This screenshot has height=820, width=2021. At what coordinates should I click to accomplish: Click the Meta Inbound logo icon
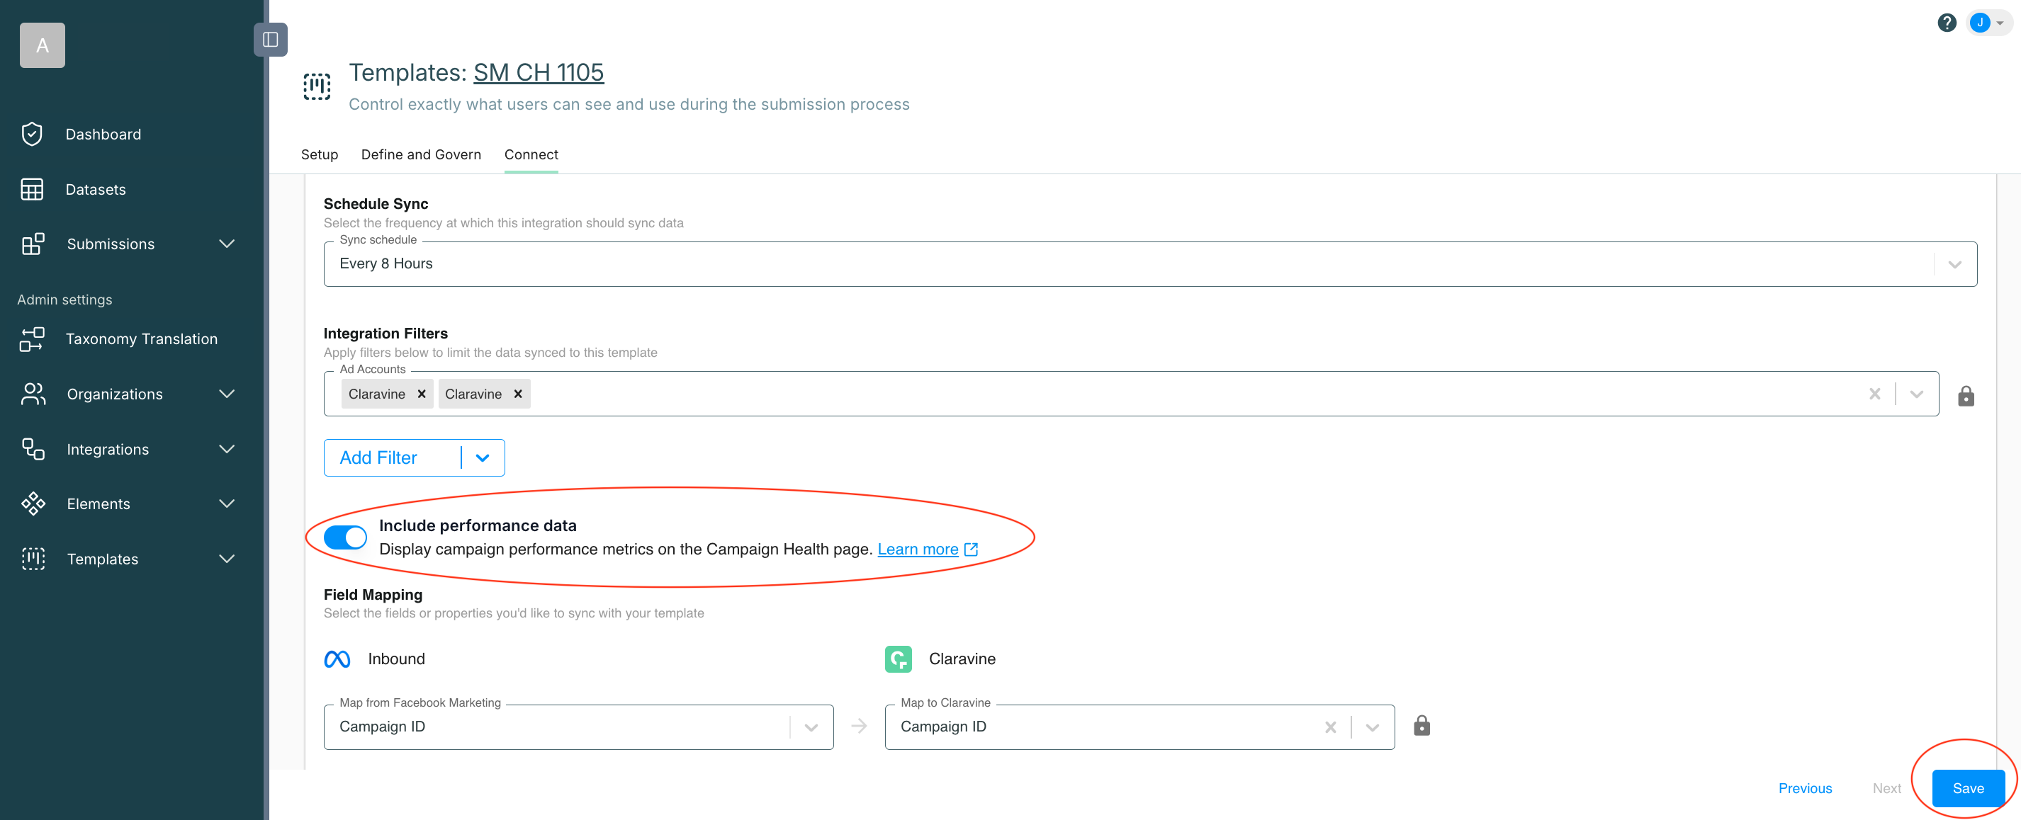337,659
